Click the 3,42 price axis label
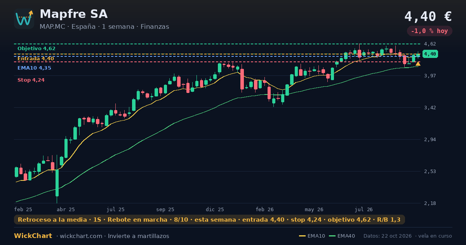The width and height of the screenshot is (466, 245). point(430,107)
